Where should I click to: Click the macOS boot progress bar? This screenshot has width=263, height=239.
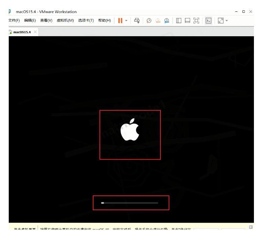[129, 203]
